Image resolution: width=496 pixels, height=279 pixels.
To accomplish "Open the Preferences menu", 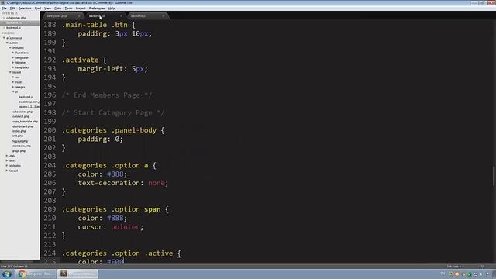I will click(x=97, y=9).
